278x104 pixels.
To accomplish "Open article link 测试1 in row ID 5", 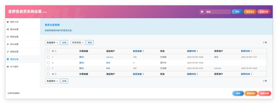I will (82, 68).
